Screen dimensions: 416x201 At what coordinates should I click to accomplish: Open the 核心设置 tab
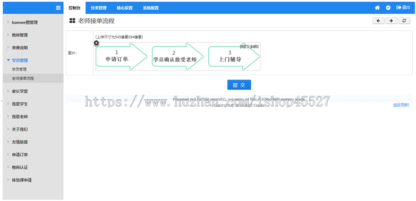(124, 8)
